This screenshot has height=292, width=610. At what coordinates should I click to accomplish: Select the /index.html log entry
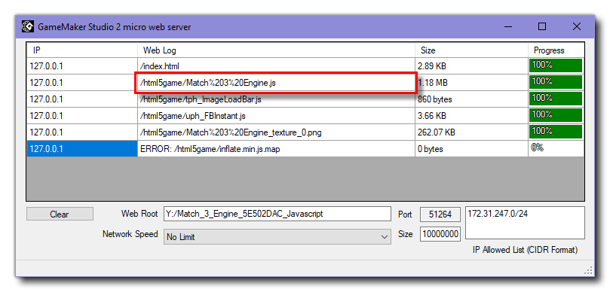tap(276, 66)
